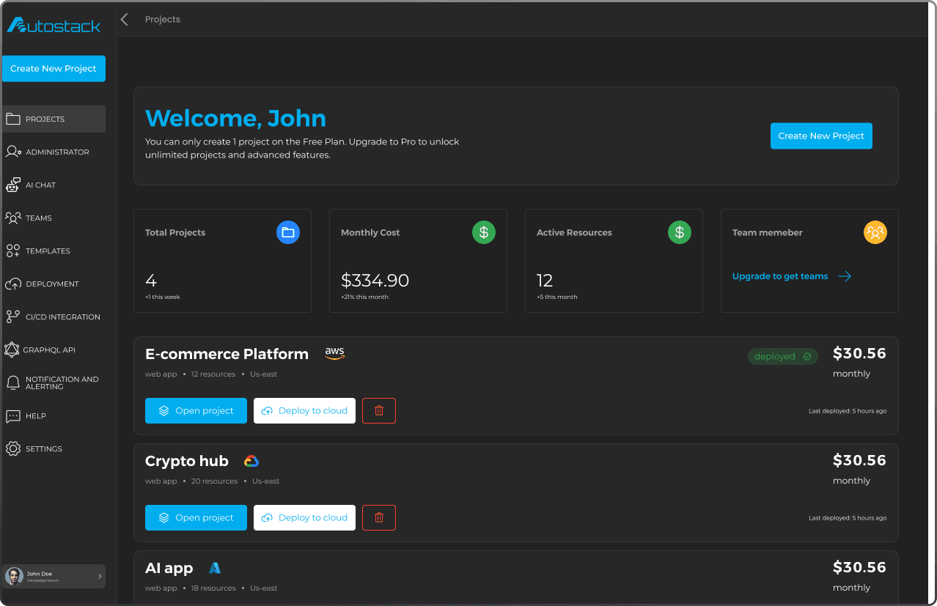Open the Projects menu item
The height and width of the screenshot is (606, 937).
pos(54,119)
